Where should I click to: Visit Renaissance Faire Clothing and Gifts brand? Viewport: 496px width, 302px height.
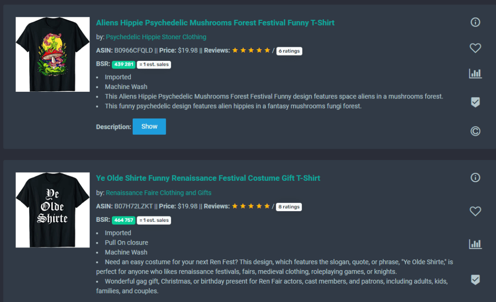[x=158, y=193]
